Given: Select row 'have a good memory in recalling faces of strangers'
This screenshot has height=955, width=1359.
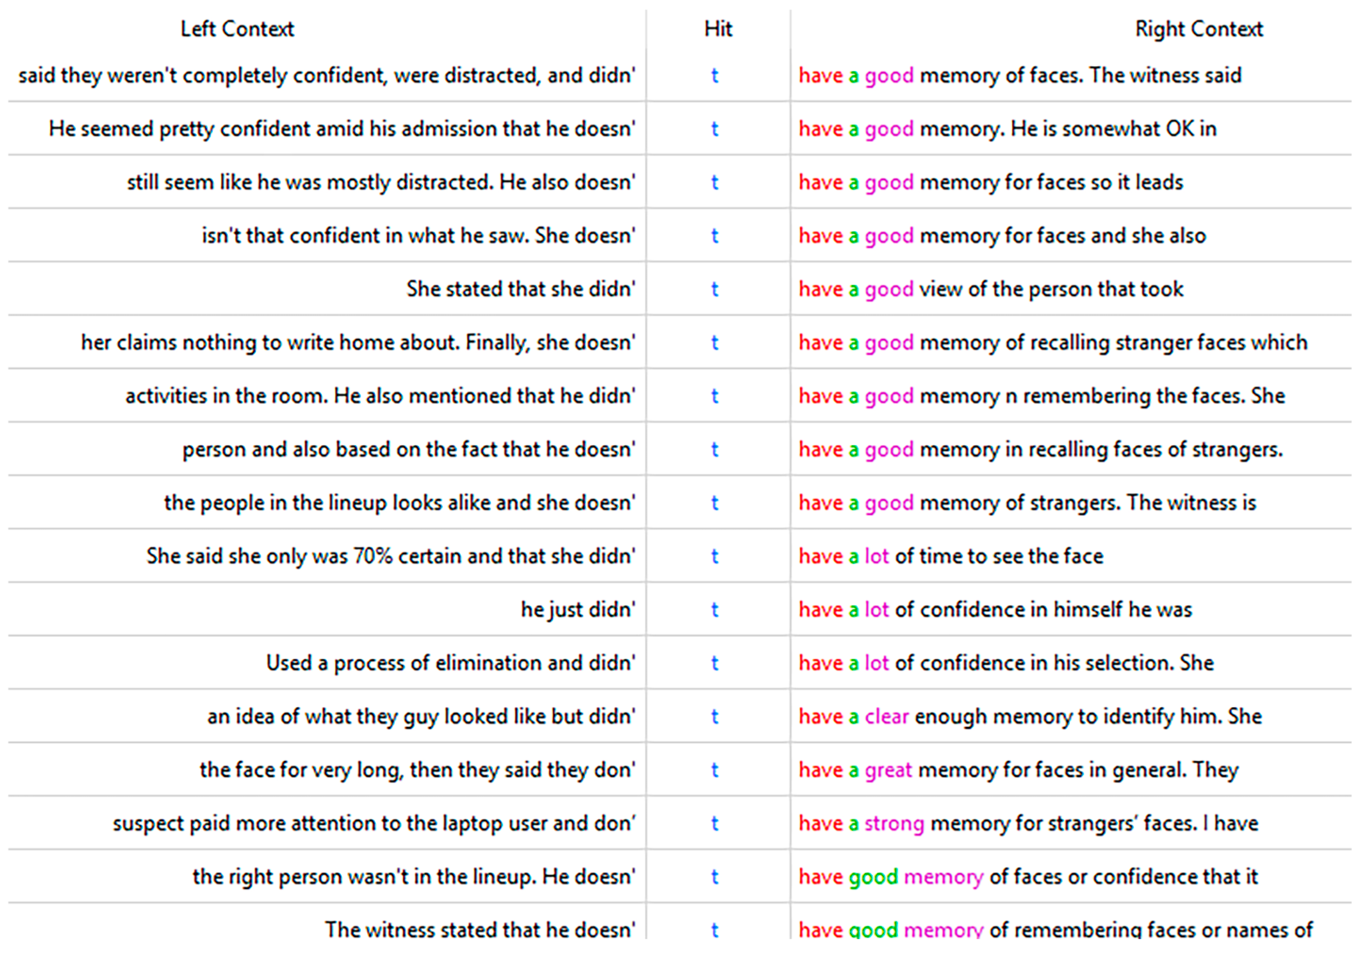Looking at the screenshot, I should [x=1040, y=449].
